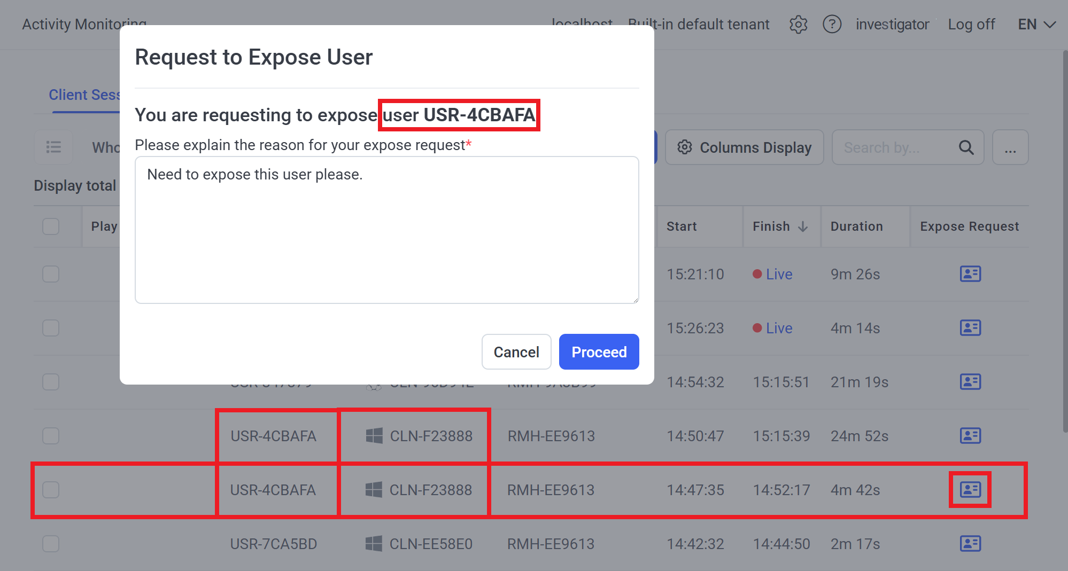Sort by Finish column arrow
Image resolution: width=1068 pixels, height=571 pixels.
(x=802, y=226)
